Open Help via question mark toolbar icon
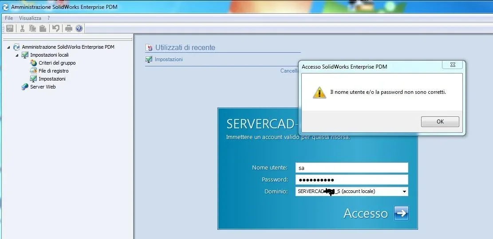Image resolution: width=493 pixels, height=239 pixels. [79, 28]
